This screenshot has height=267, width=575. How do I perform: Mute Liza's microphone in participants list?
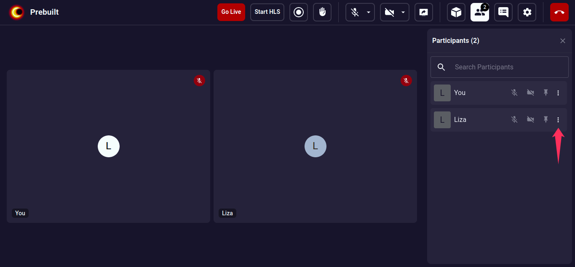click(x=514, y=120)
